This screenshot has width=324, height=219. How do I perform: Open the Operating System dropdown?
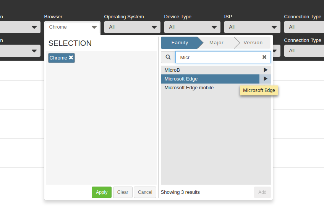(x=132, y=27)
